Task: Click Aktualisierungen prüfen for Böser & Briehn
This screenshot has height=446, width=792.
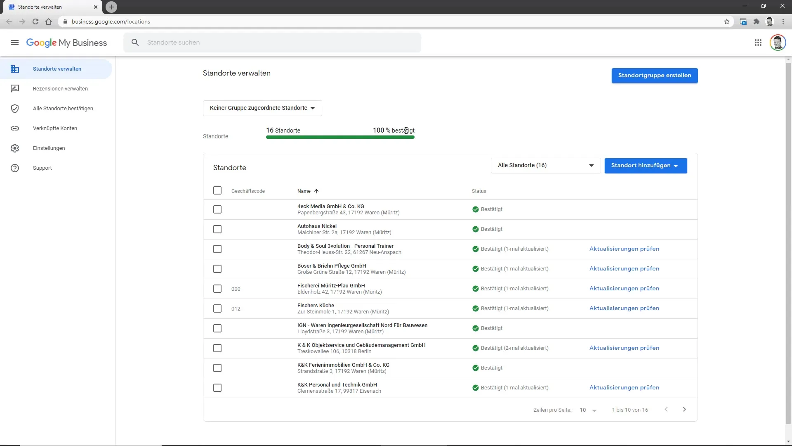Action: pyautogui.click(x=624, y=269)
